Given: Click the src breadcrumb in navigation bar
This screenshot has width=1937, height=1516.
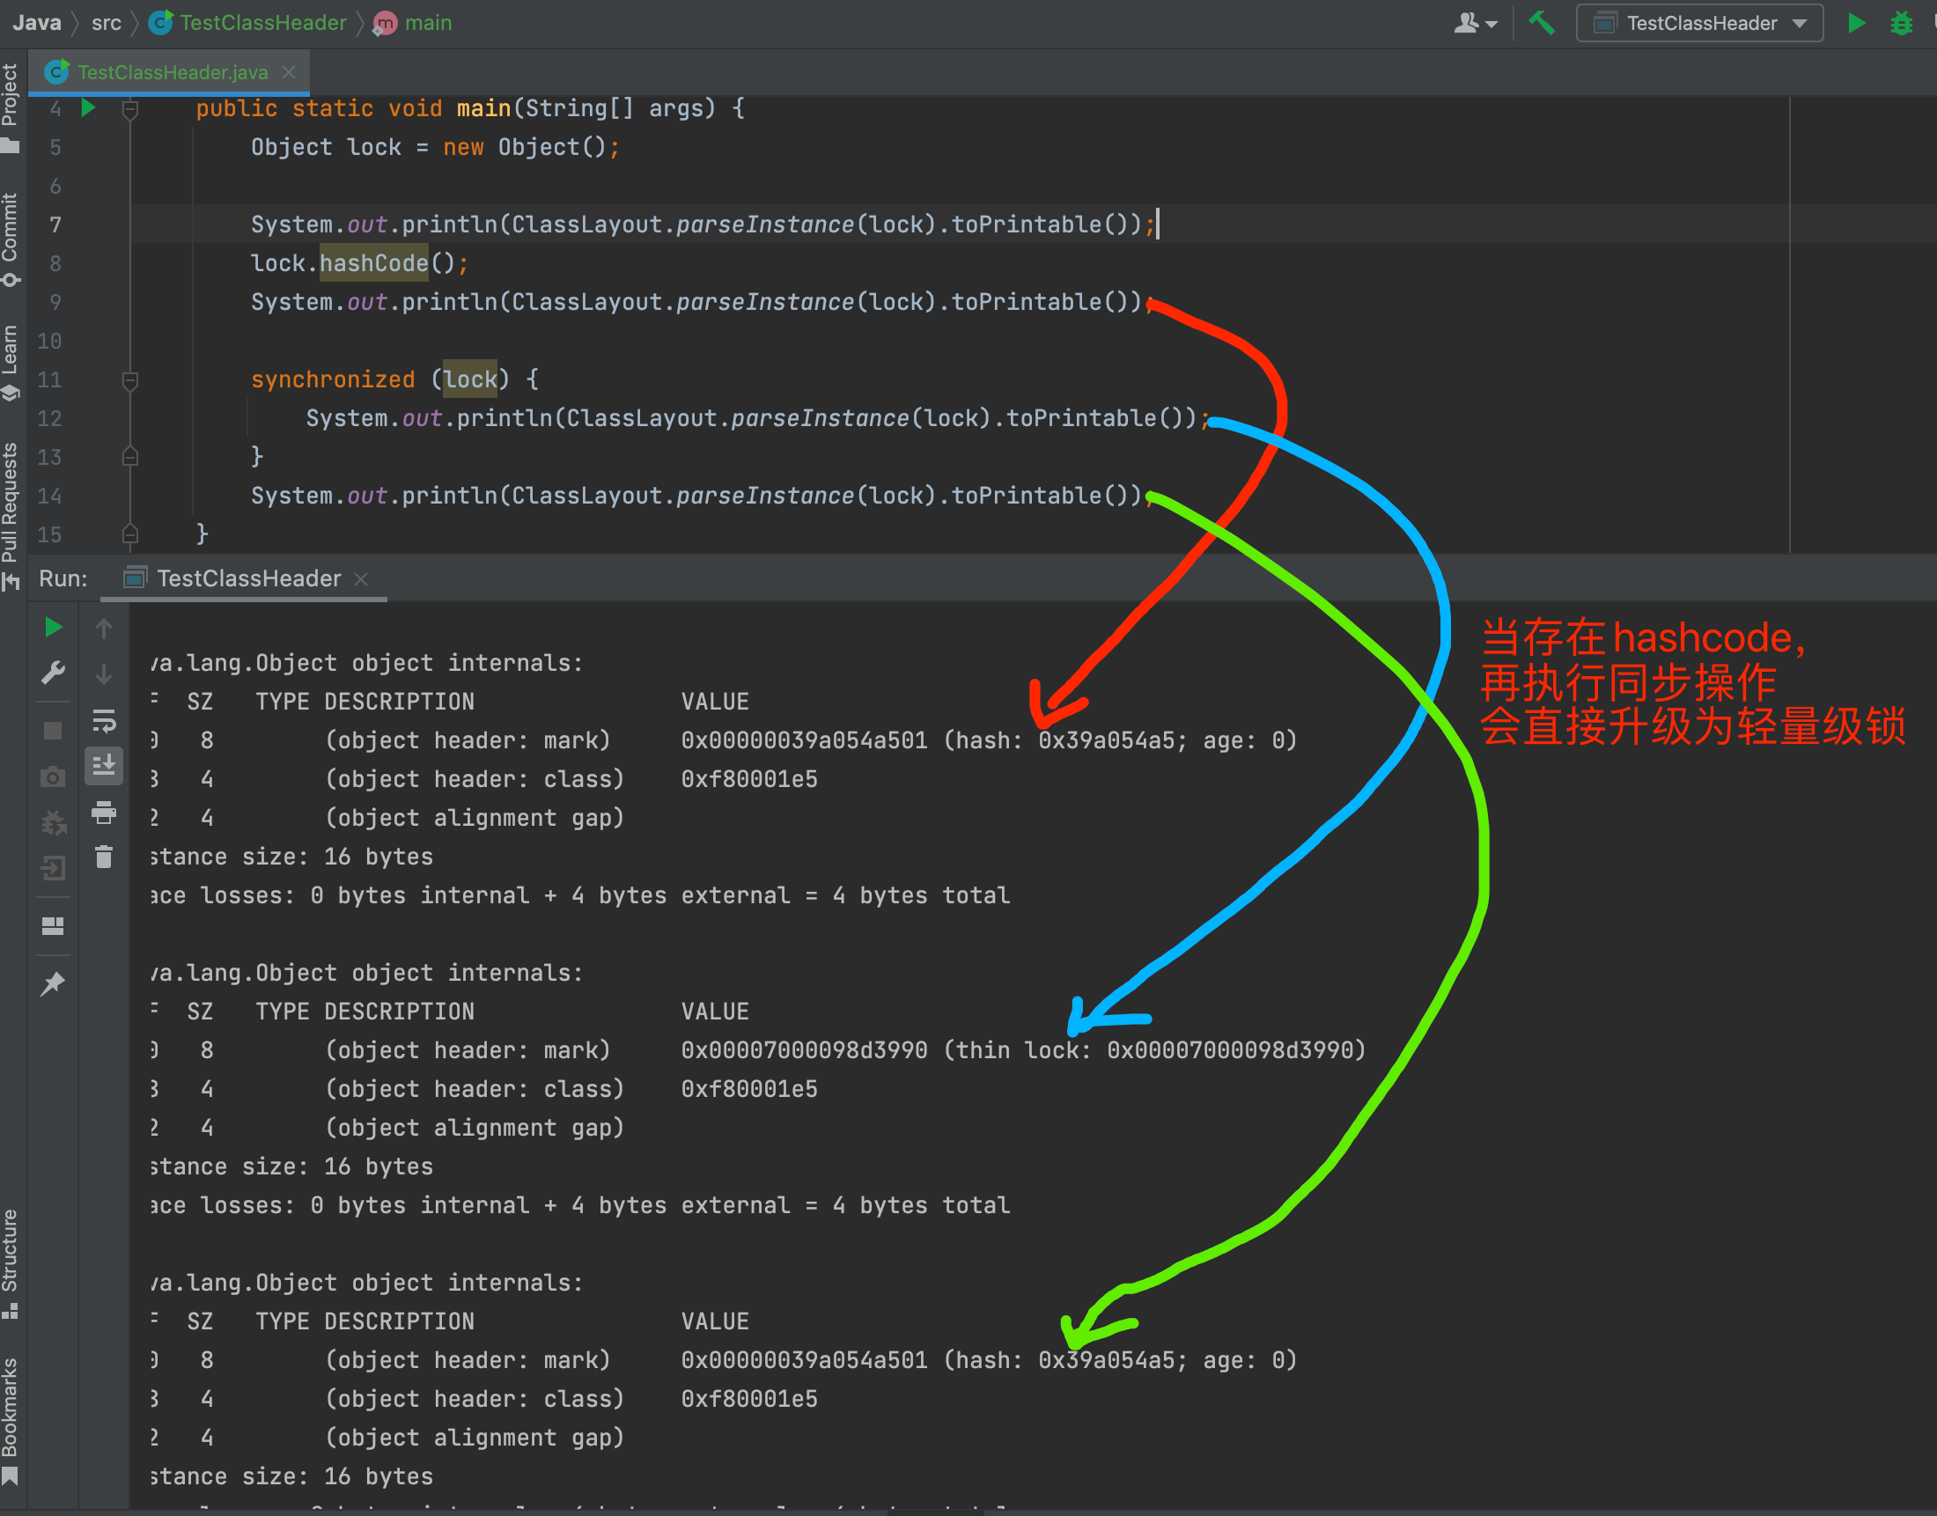Looking at the screenshot, I should 106,23.
